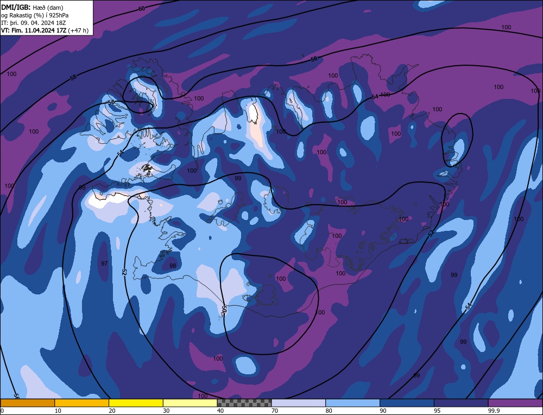Click the "DMI/IGB: Hæð (dam)" title line
This screenshot has height=415, width=543.
(32, 8)
